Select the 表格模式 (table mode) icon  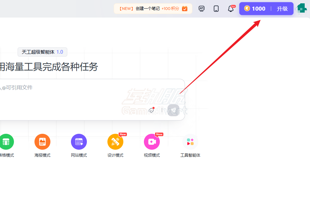click(x=7, y=141)
